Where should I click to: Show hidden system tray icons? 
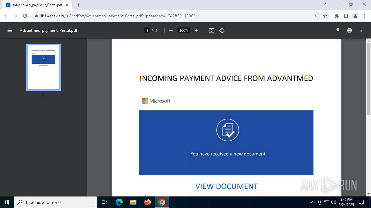coord(312,202)
